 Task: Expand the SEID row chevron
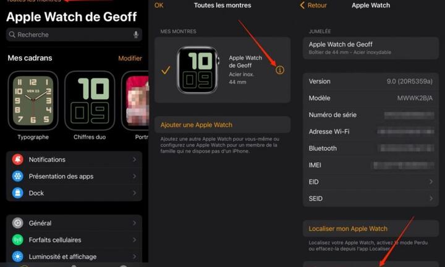click(x=431, y=198)
